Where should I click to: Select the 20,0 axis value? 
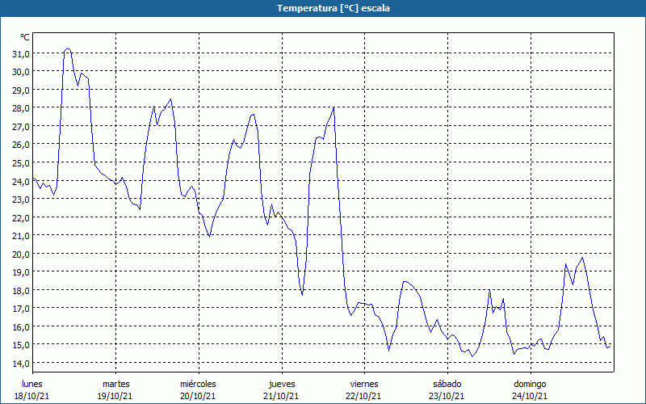[x=20, y=255]
